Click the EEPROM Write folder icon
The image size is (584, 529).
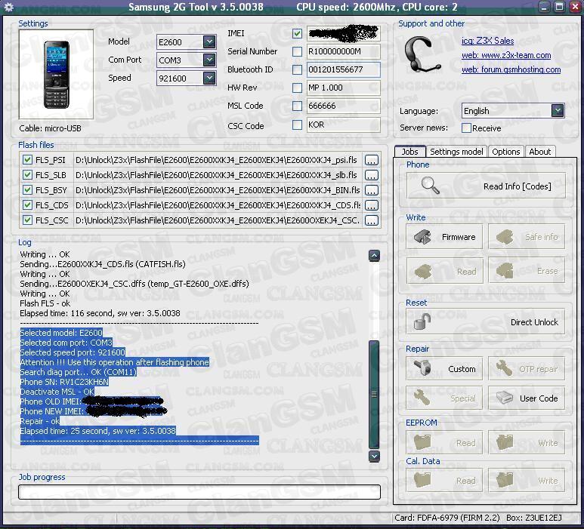tap(505, 442)
